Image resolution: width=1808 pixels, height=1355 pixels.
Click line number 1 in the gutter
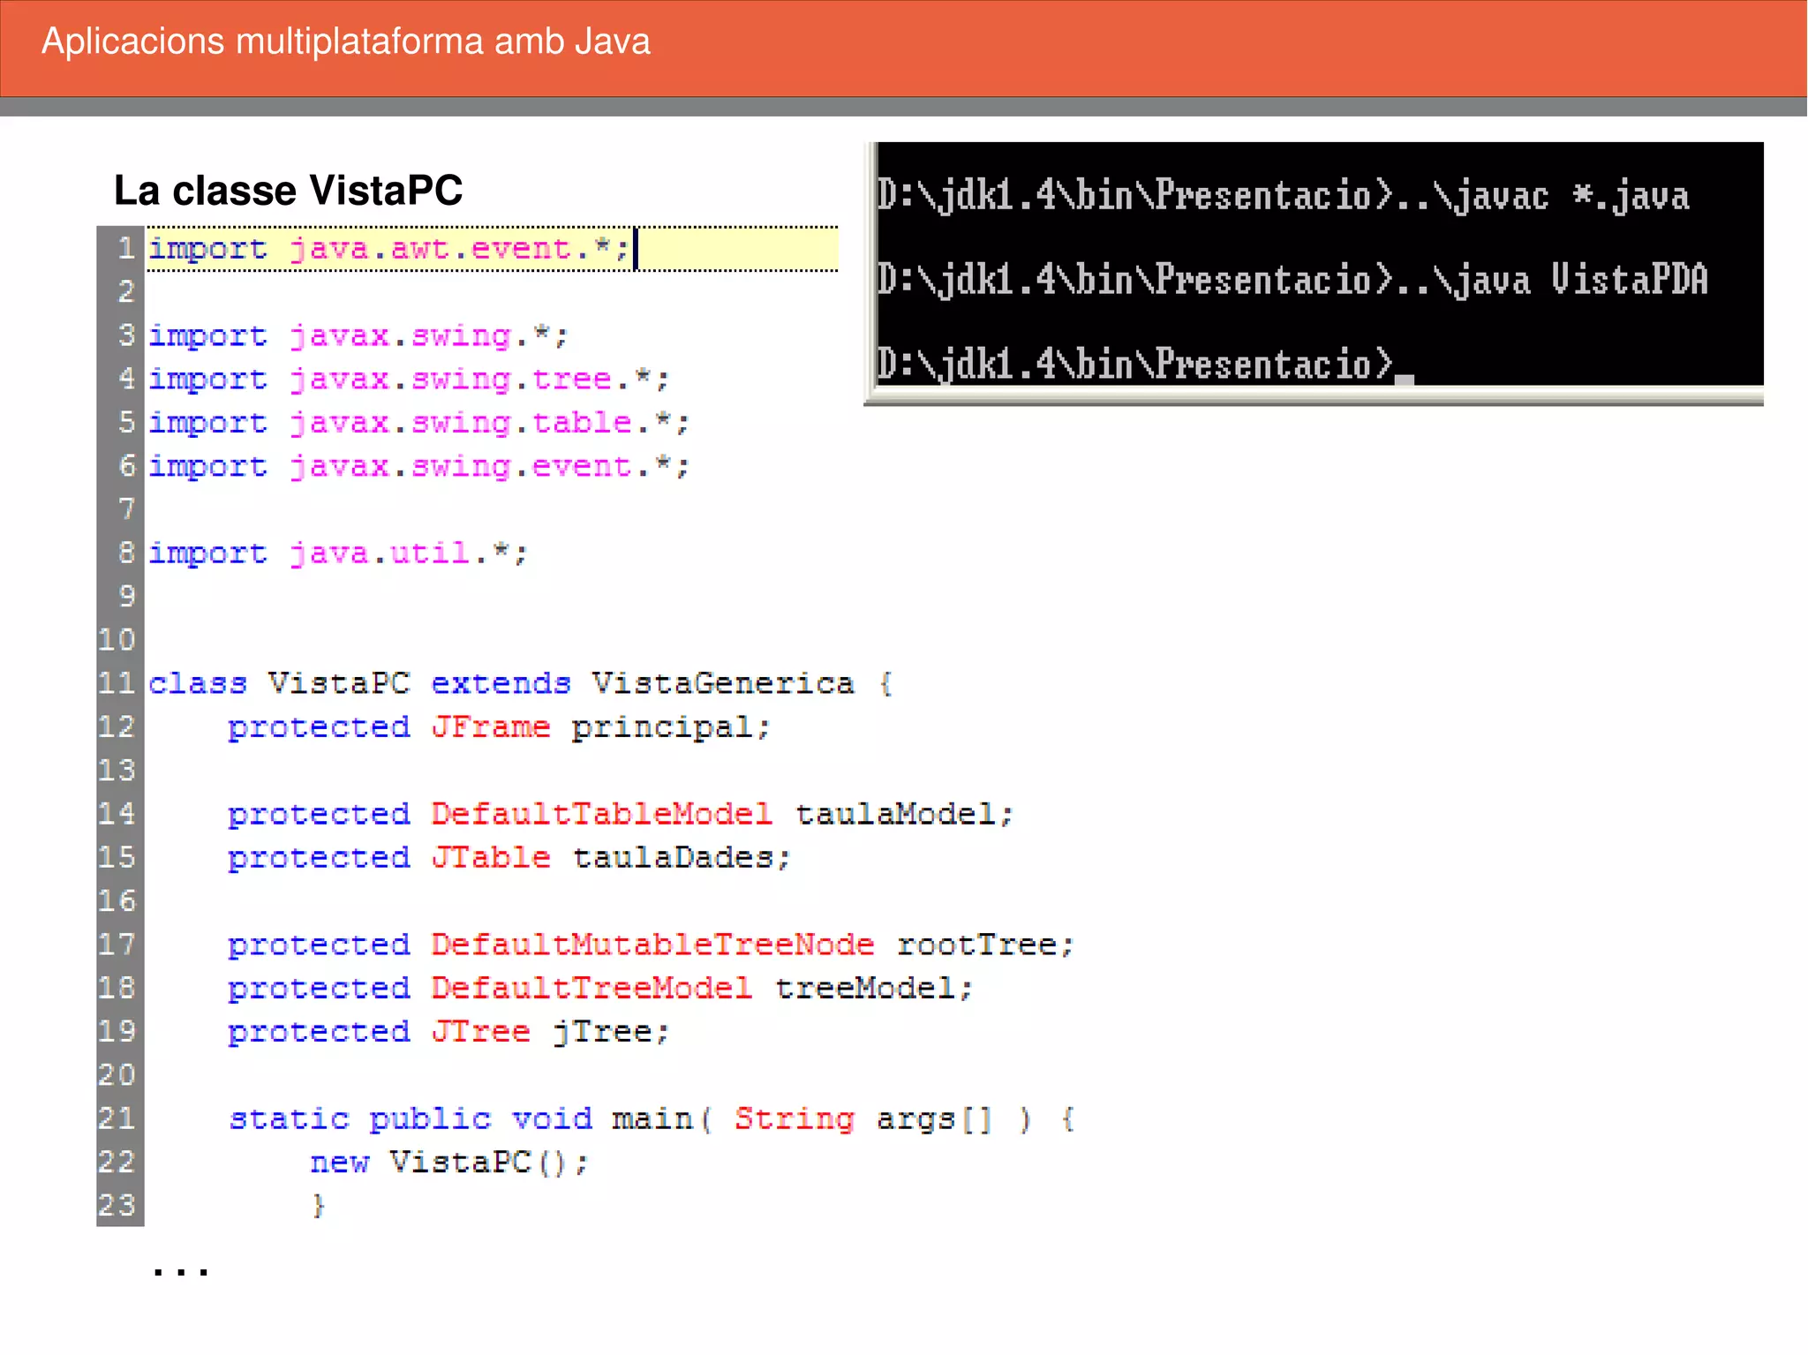click(126, 248)
